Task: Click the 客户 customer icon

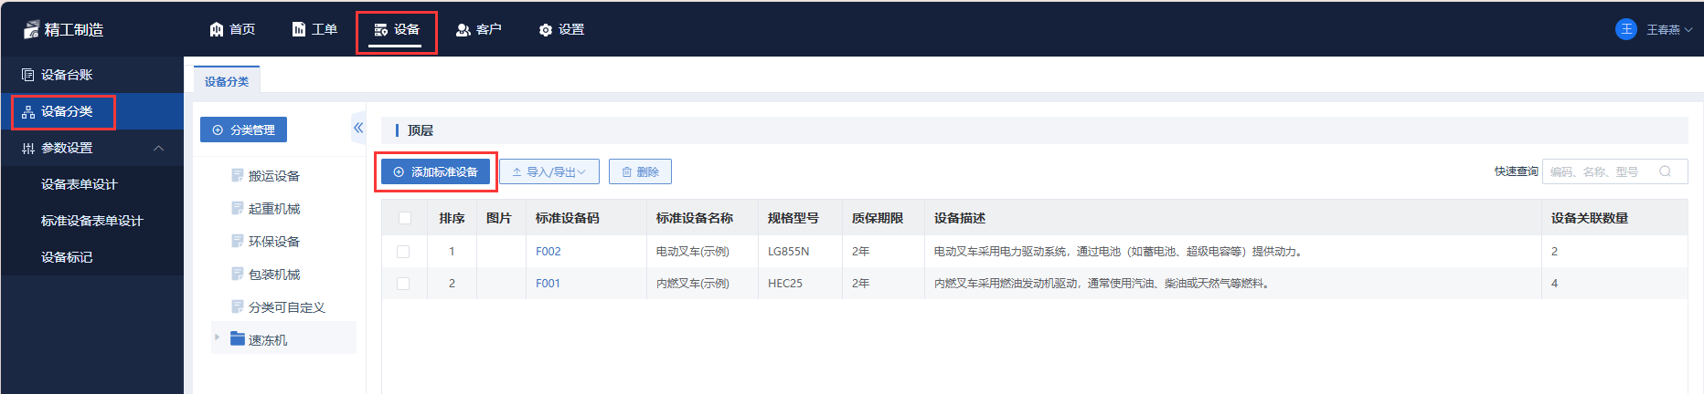Action: click(463, 30)
